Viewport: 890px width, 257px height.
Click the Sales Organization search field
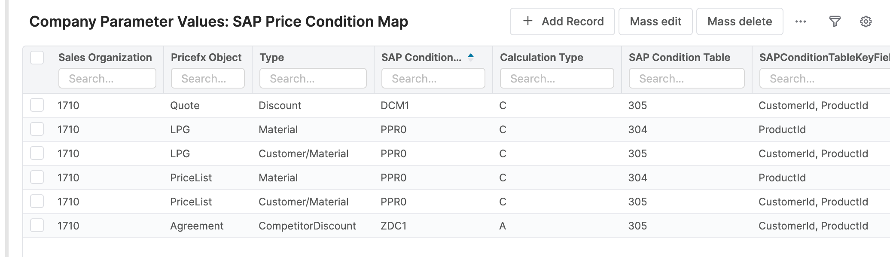tap(107, 78)
